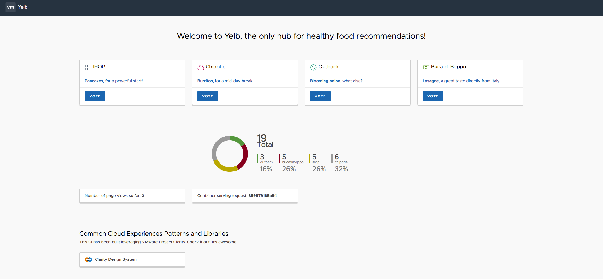The image size is (603, 279).
Task: Click the IHOP card title
Action: 99,67
